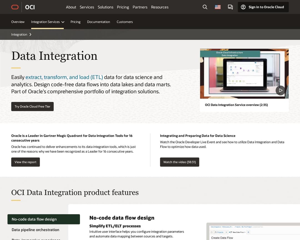This screenshot has height=240, width=300.
Task: Click the person icon on the sign-in button
Action: (x=244, y=7)
